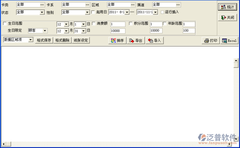Click the vertical scrollbar up arrow
The width and height of the screenshot is (240, 148).
pos(236,60)
